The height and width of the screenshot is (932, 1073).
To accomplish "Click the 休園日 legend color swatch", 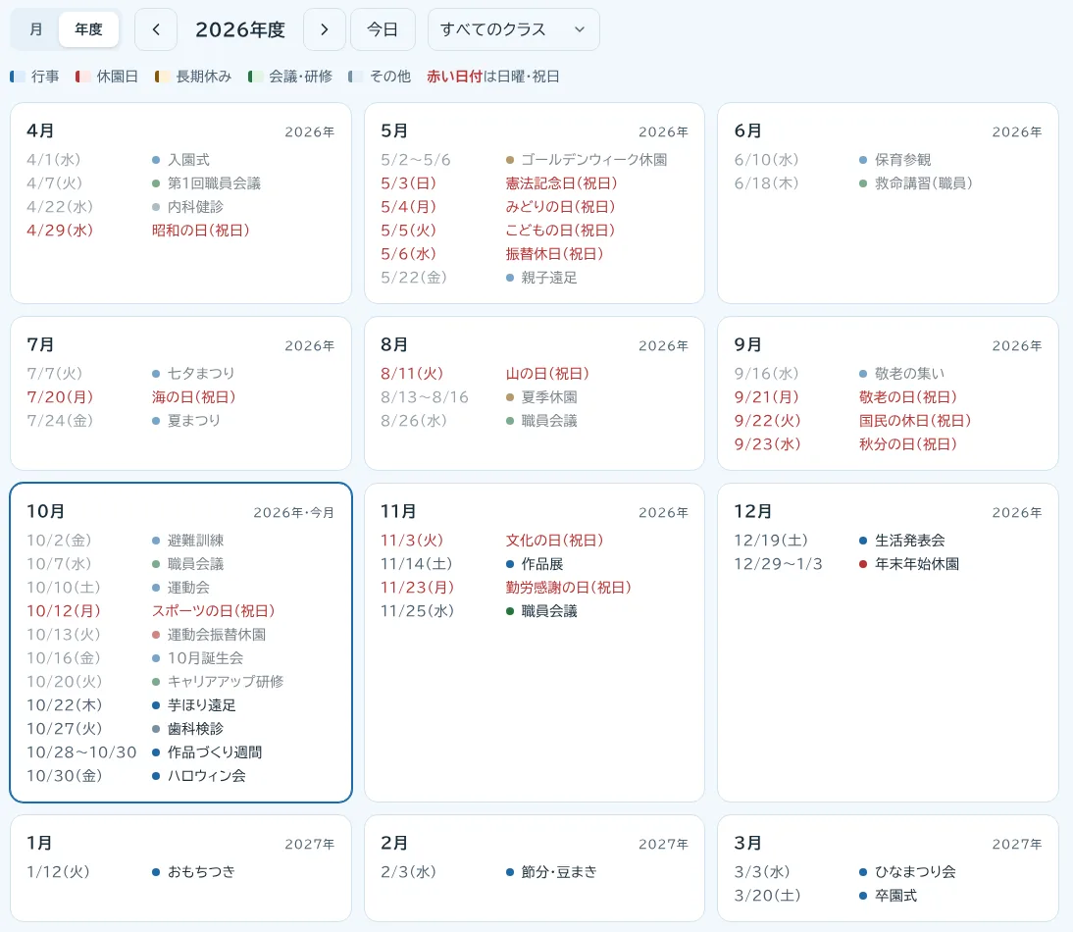I will [x=82, y=77].
